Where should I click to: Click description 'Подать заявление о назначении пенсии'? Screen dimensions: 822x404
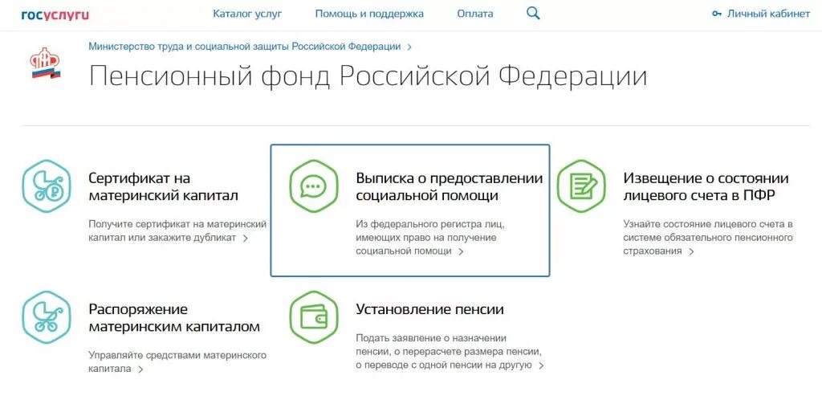tap(448, 352)
